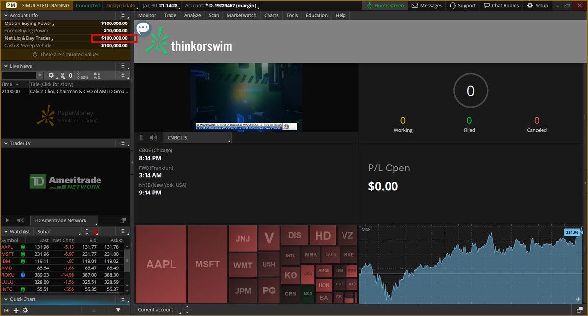Click the collapse sidebar arrow icon
Screen dimensions: 588x316
pos(7,310)
